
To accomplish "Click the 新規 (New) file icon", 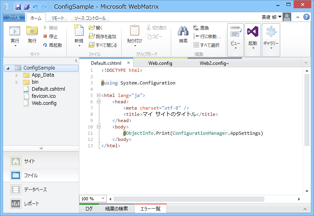I will click(x=79, y=30).
